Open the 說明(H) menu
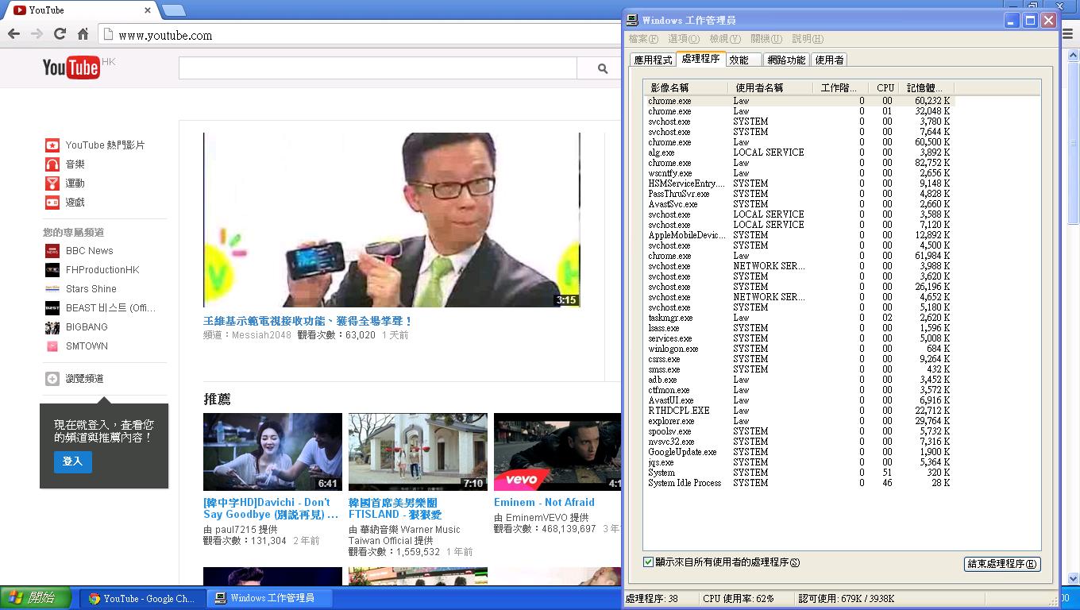The height and width of the screenshot is (610, 1080). [x=808, y=38]
